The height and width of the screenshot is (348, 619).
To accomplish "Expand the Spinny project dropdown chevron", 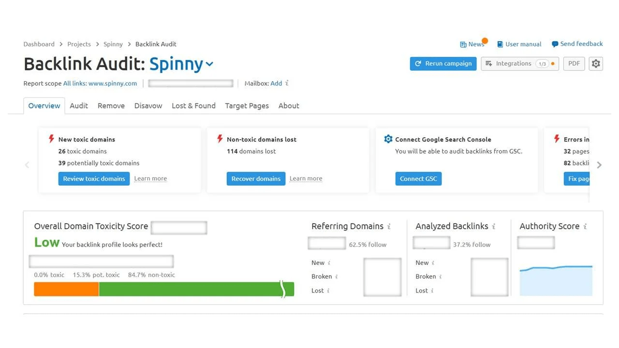I will coord(209,64).
